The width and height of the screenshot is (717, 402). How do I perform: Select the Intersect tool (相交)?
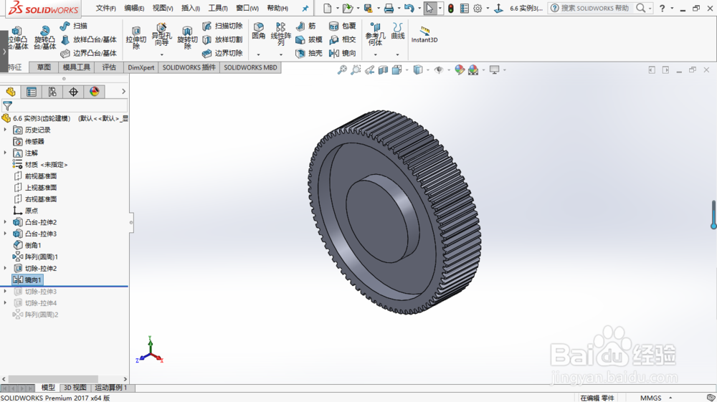(342, 39)
